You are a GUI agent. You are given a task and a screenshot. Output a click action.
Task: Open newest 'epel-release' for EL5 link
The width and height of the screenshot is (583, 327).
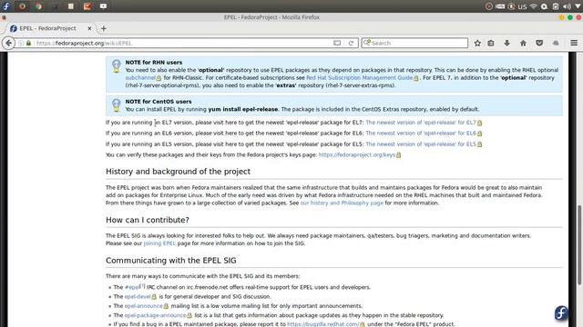click(x=421, y=144)
